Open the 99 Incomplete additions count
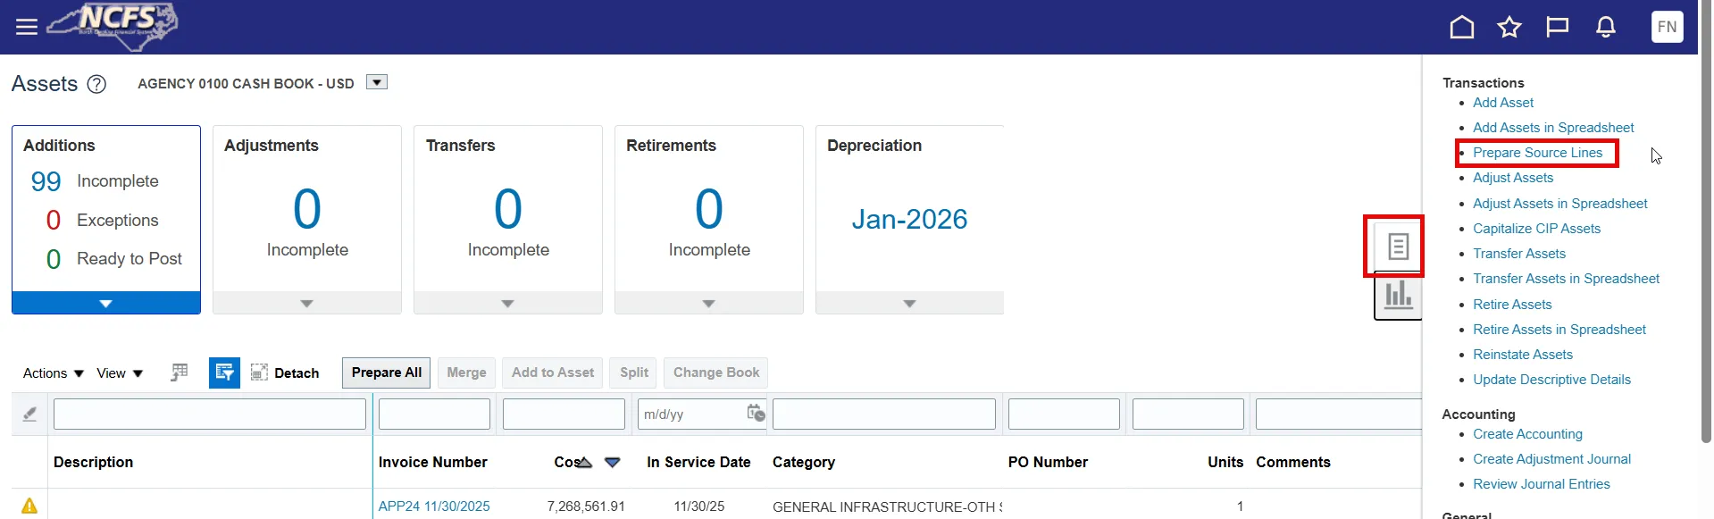 tap(46, 181)
